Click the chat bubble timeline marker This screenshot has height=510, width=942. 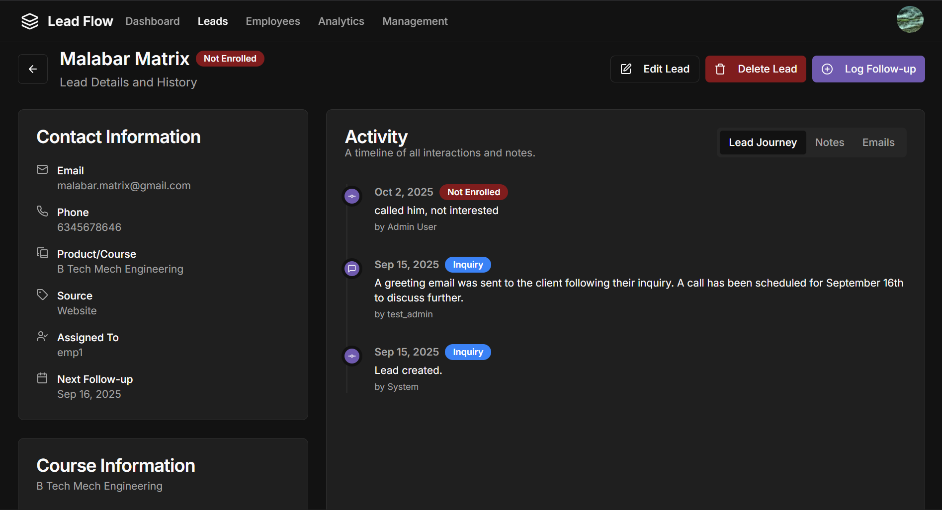pyautogui.click(x=352, y=269)
